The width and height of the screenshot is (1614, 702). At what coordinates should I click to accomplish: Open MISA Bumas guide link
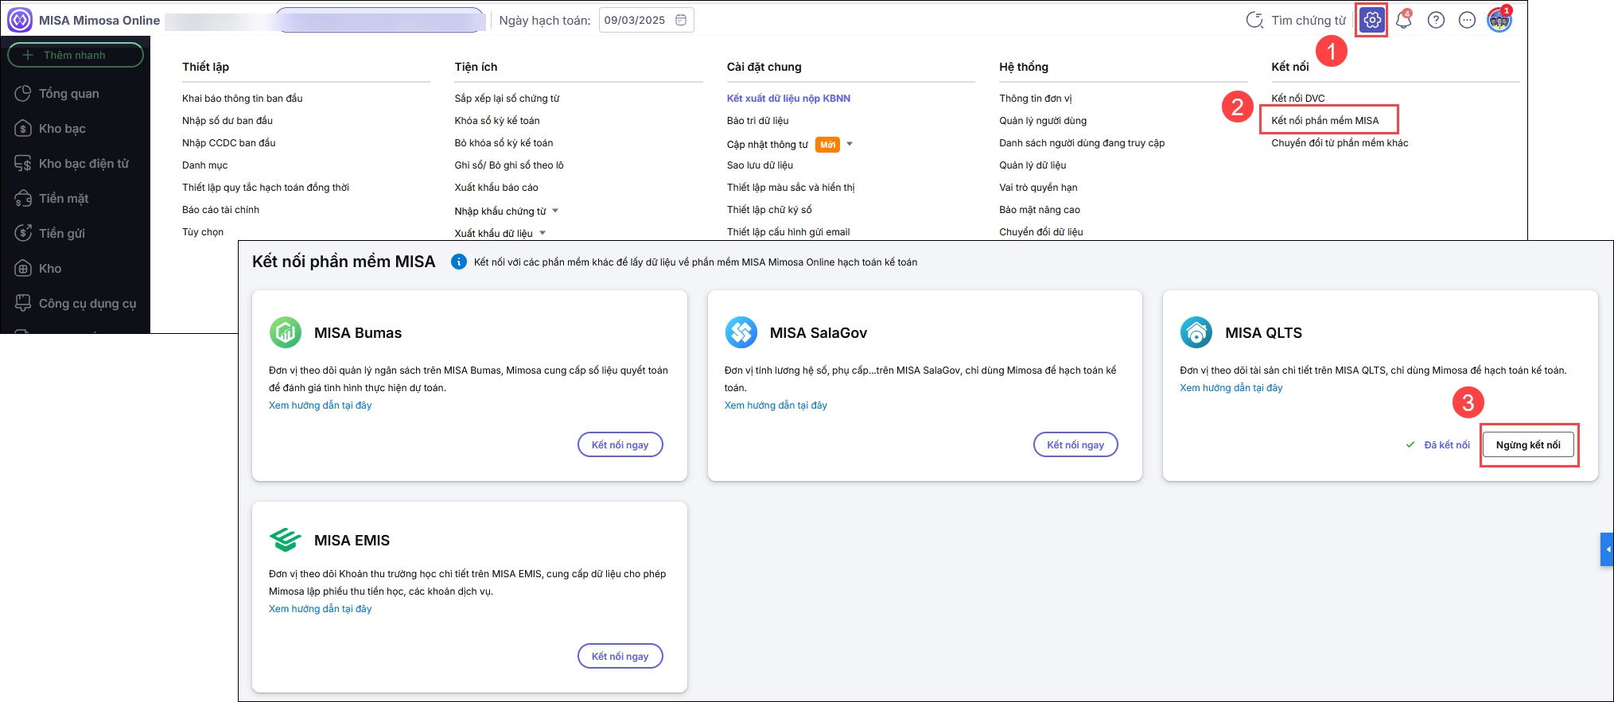click(x=320, y=405)
